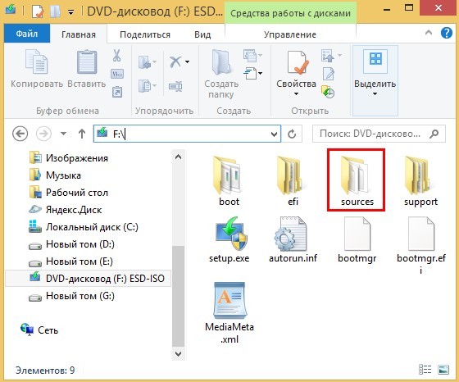Image resolution: width=459 pixels, height=382 pixels.
Task: Click navigation pane scroll down arrow
Action: tap(178, 353)
